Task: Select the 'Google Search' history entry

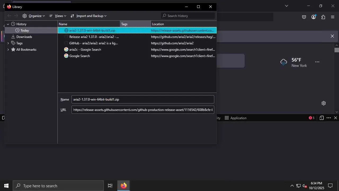Action: [x=137, y=56]
